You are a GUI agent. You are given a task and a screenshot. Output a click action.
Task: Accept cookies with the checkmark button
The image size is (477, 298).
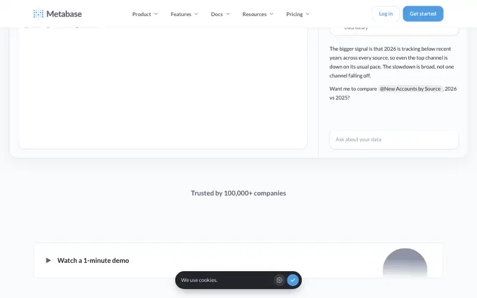[293, 280]
